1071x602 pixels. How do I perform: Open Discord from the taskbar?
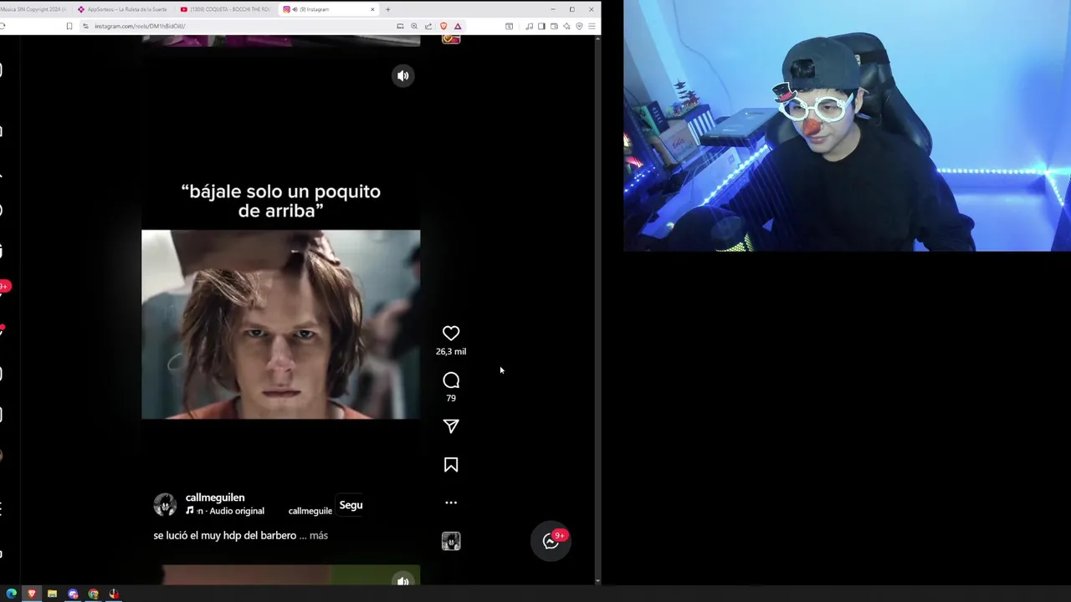(73, 594)
